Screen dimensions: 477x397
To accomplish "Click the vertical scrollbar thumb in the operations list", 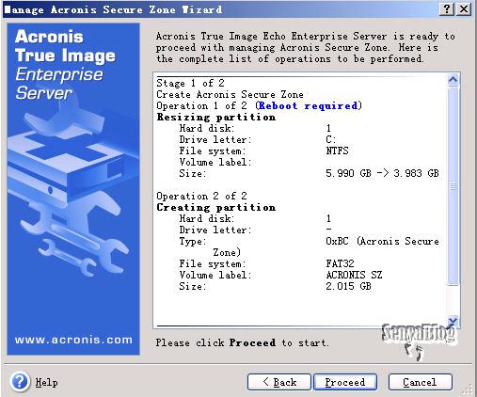I will [x=453, y=186].
